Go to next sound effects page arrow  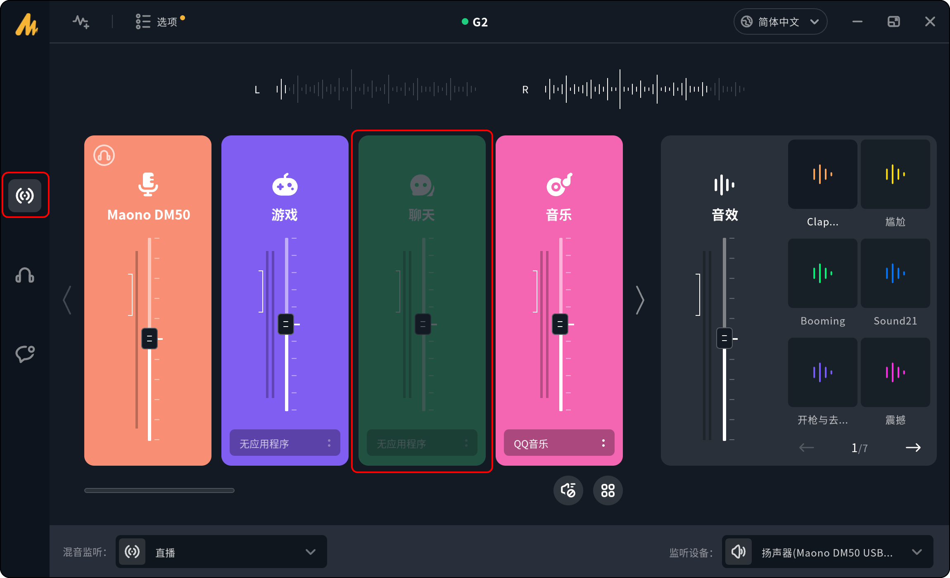pyautogui.click(x=913, y=448)
